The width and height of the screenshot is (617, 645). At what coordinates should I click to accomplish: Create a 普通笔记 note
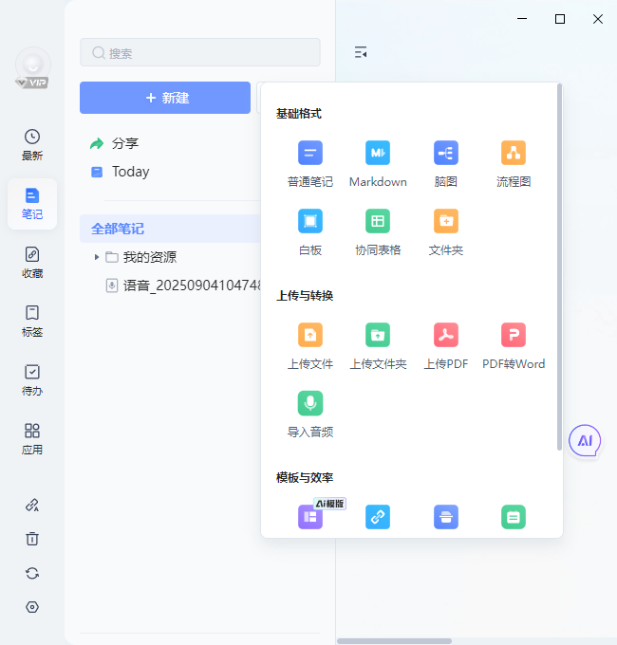pyautogui.click(x=310, y=164)
